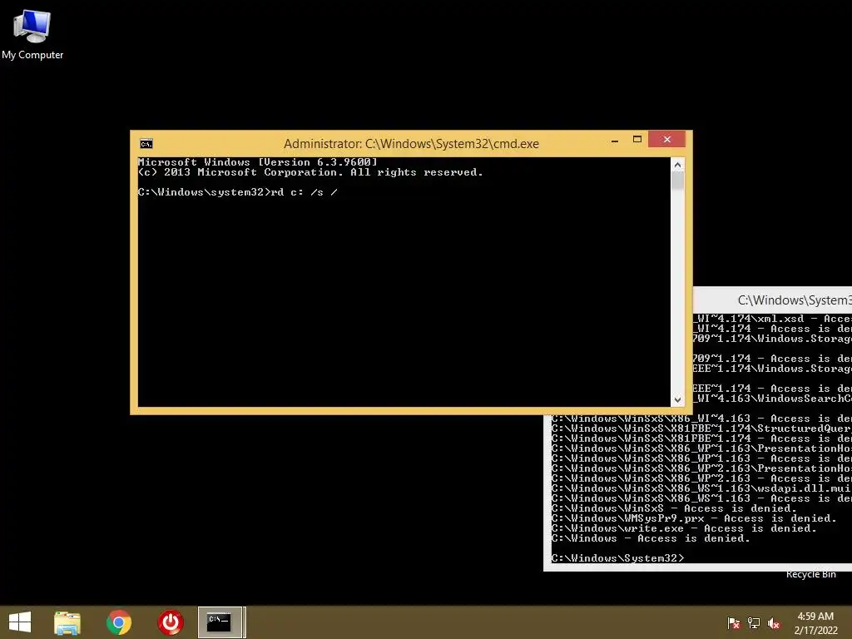Click the scrollbar thumb in Administrator cmd window

tap(677, 181)
